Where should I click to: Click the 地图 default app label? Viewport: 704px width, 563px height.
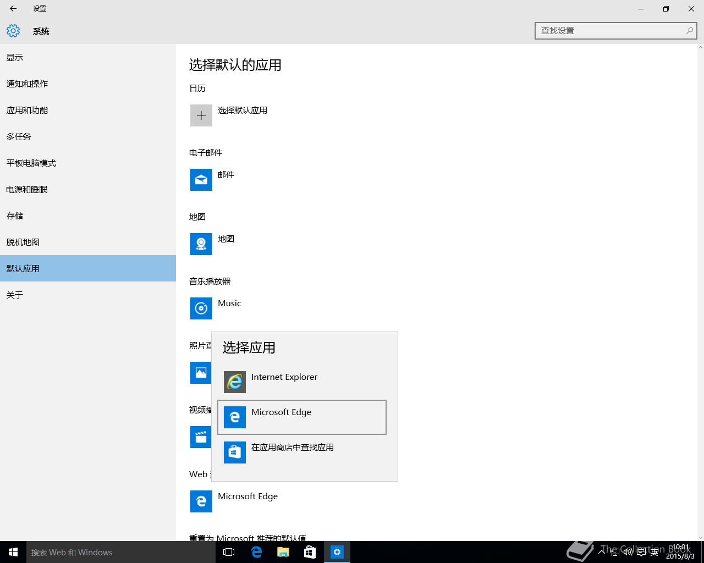click(226, 239)
